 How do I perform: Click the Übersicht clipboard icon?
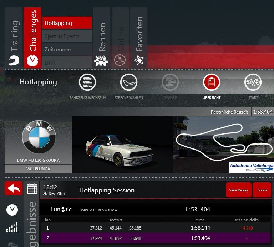[x=212, y=82]
